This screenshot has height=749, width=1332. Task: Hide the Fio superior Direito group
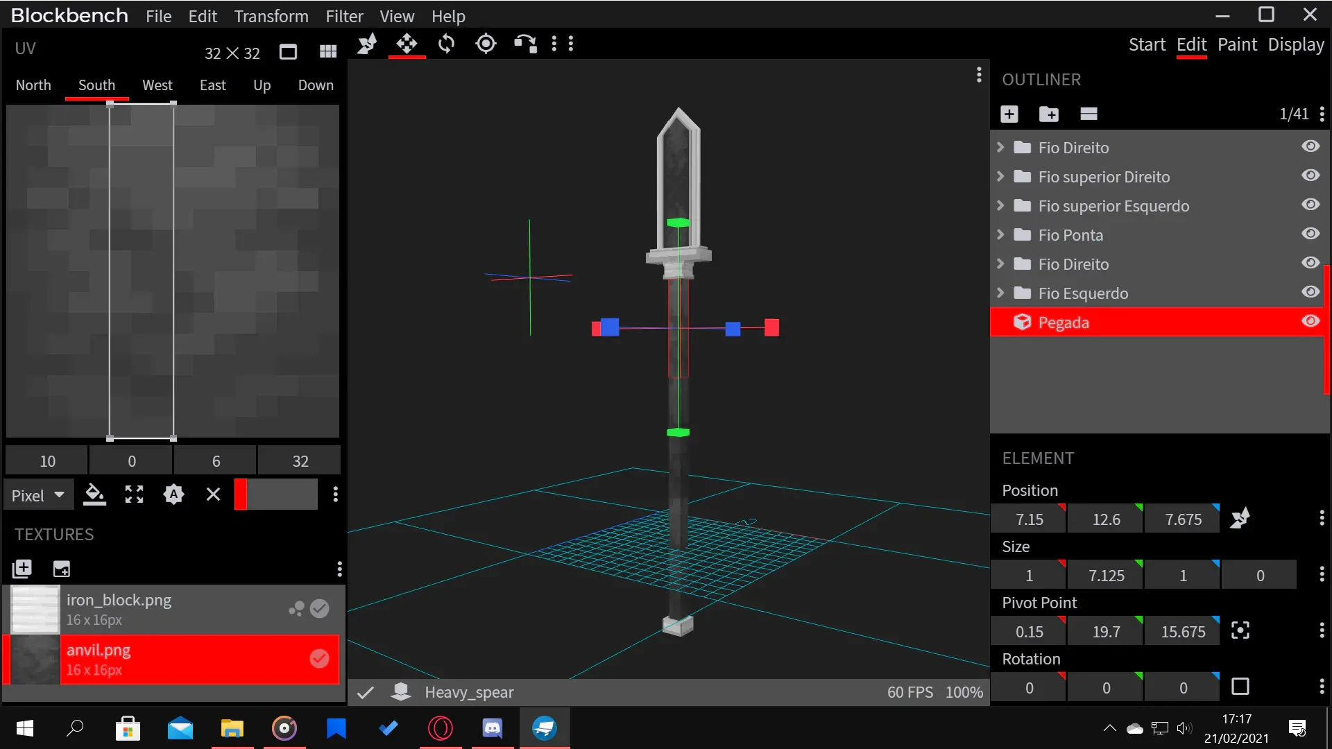tap(1310, 175)
